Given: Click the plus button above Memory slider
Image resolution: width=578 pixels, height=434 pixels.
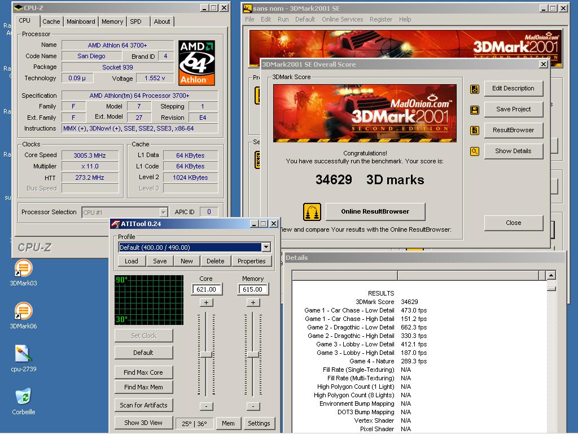Looking at the screenshot, I should point(253,303).
